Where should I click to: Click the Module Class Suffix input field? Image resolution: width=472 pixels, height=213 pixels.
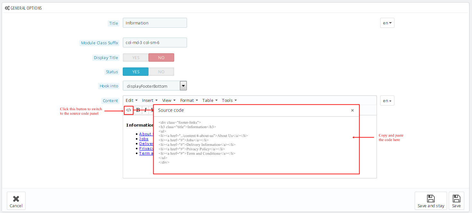155,43
